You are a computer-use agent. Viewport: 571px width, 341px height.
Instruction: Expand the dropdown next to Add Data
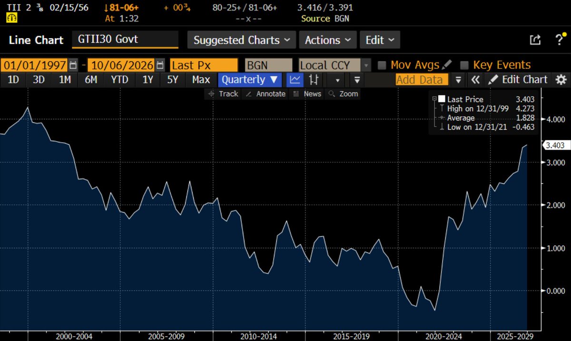click(459, 80)
